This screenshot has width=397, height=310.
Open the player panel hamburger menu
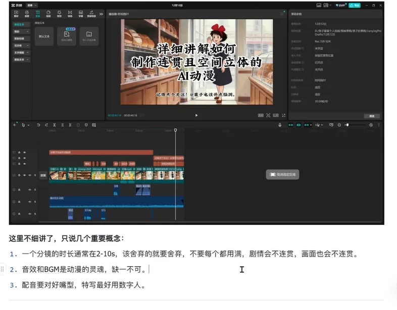[282, 14]
